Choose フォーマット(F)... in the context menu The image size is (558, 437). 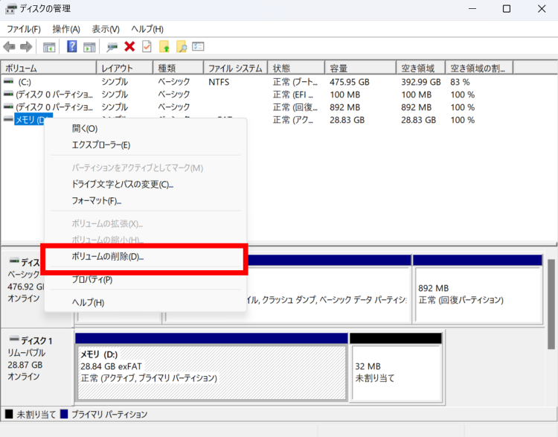click(x=97, y=201)
